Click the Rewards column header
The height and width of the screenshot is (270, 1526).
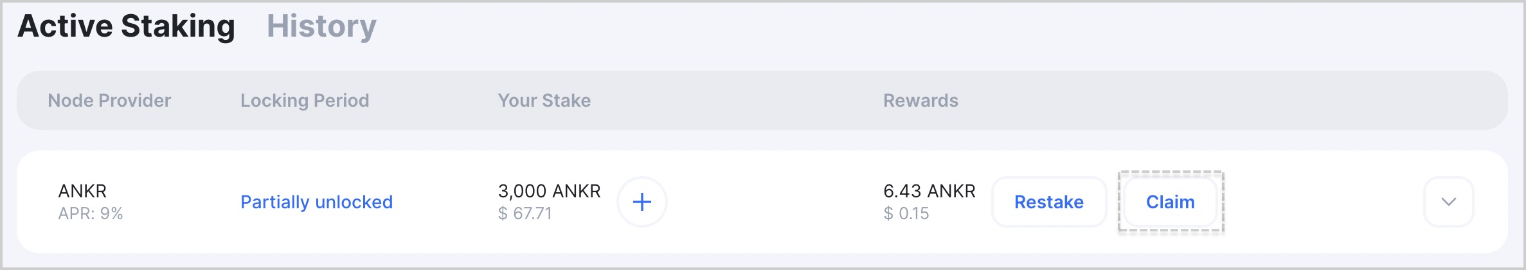[x=920, y=100]
